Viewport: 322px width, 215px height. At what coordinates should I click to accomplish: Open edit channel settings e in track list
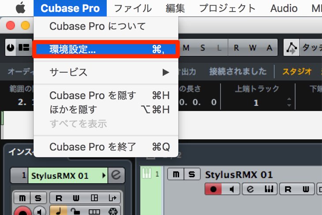click(250, 189)
